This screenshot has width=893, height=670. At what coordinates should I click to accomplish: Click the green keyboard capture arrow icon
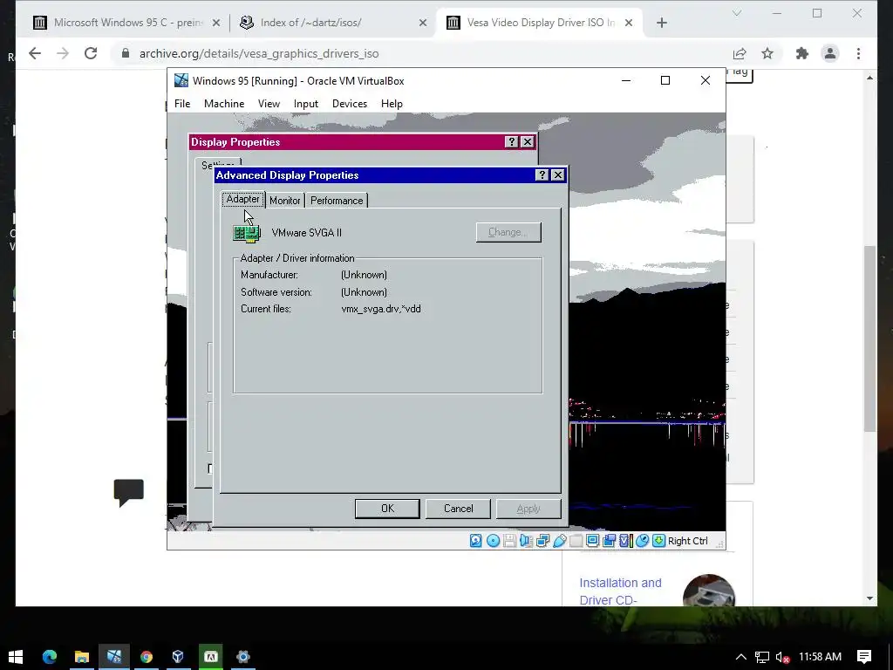[658, 541]
